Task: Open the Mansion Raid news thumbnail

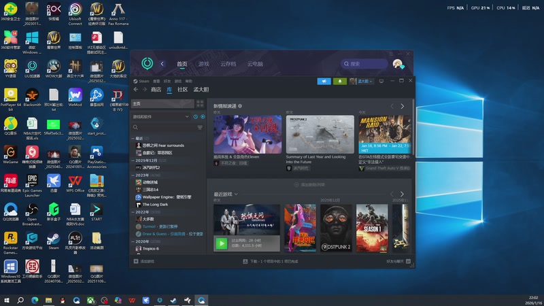Action: [x=385, y=134]
